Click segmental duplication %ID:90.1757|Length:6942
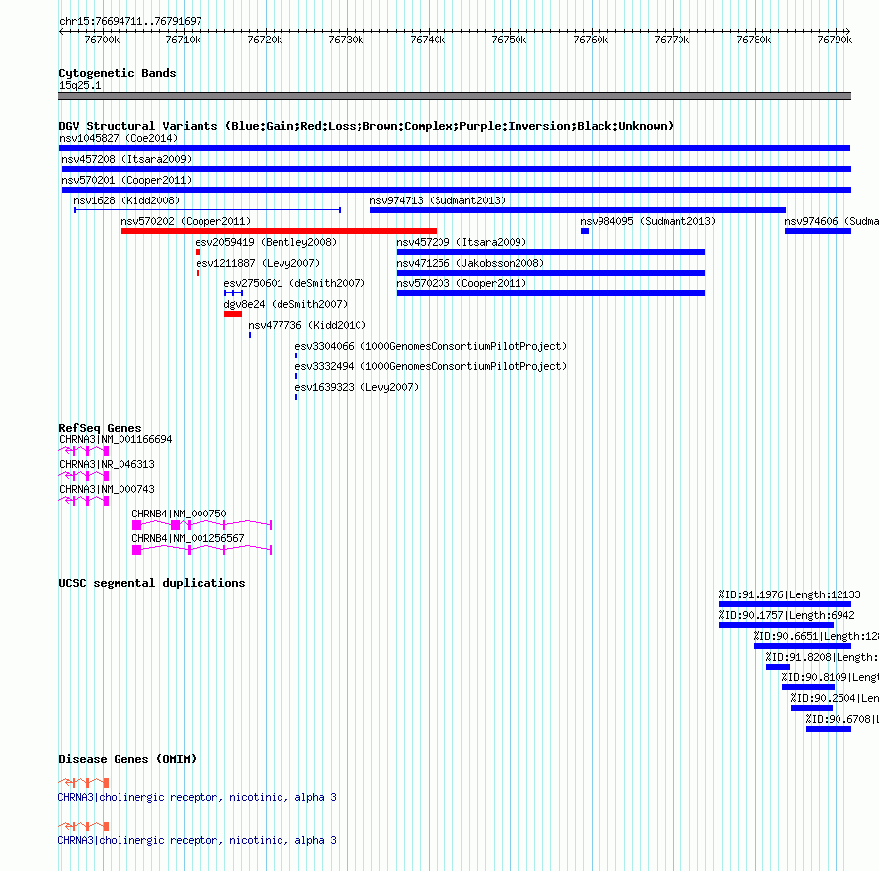Image resolution: width=879 pixels, height=871 pixels. 776,625
